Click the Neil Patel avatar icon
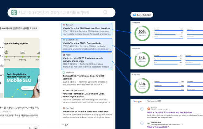This screenshot has width=203, height=129. (64, 108)
